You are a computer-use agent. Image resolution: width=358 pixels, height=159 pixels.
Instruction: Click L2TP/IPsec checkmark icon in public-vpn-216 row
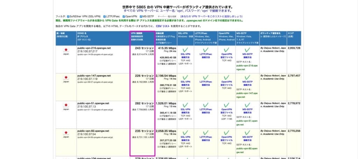pyautogui.click(x=206, y=50)
